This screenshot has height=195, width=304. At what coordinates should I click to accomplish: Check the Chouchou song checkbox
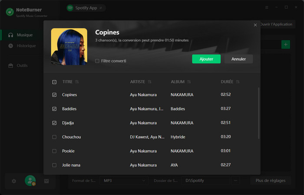point(54,137)
